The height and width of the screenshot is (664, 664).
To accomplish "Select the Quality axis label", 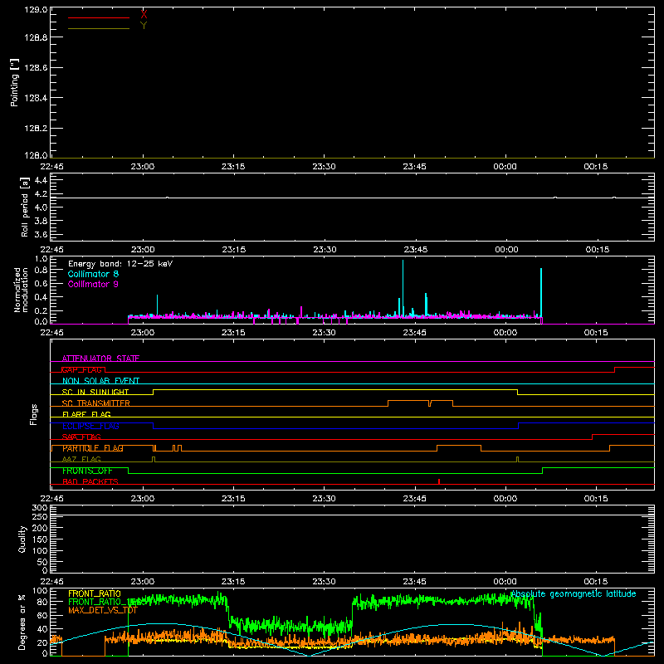I will coord(22,539).
